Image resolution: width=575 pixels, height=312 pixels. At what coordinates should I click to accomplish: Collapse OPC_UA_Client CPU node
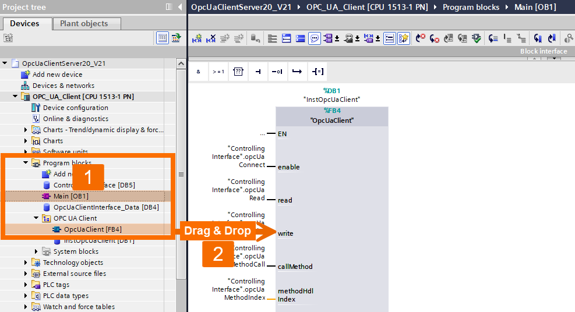15,96
